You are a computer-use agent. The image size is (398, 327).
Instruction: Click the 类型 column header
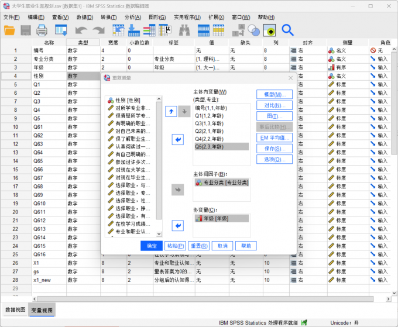pyautogui.click(x=83, y=43)
